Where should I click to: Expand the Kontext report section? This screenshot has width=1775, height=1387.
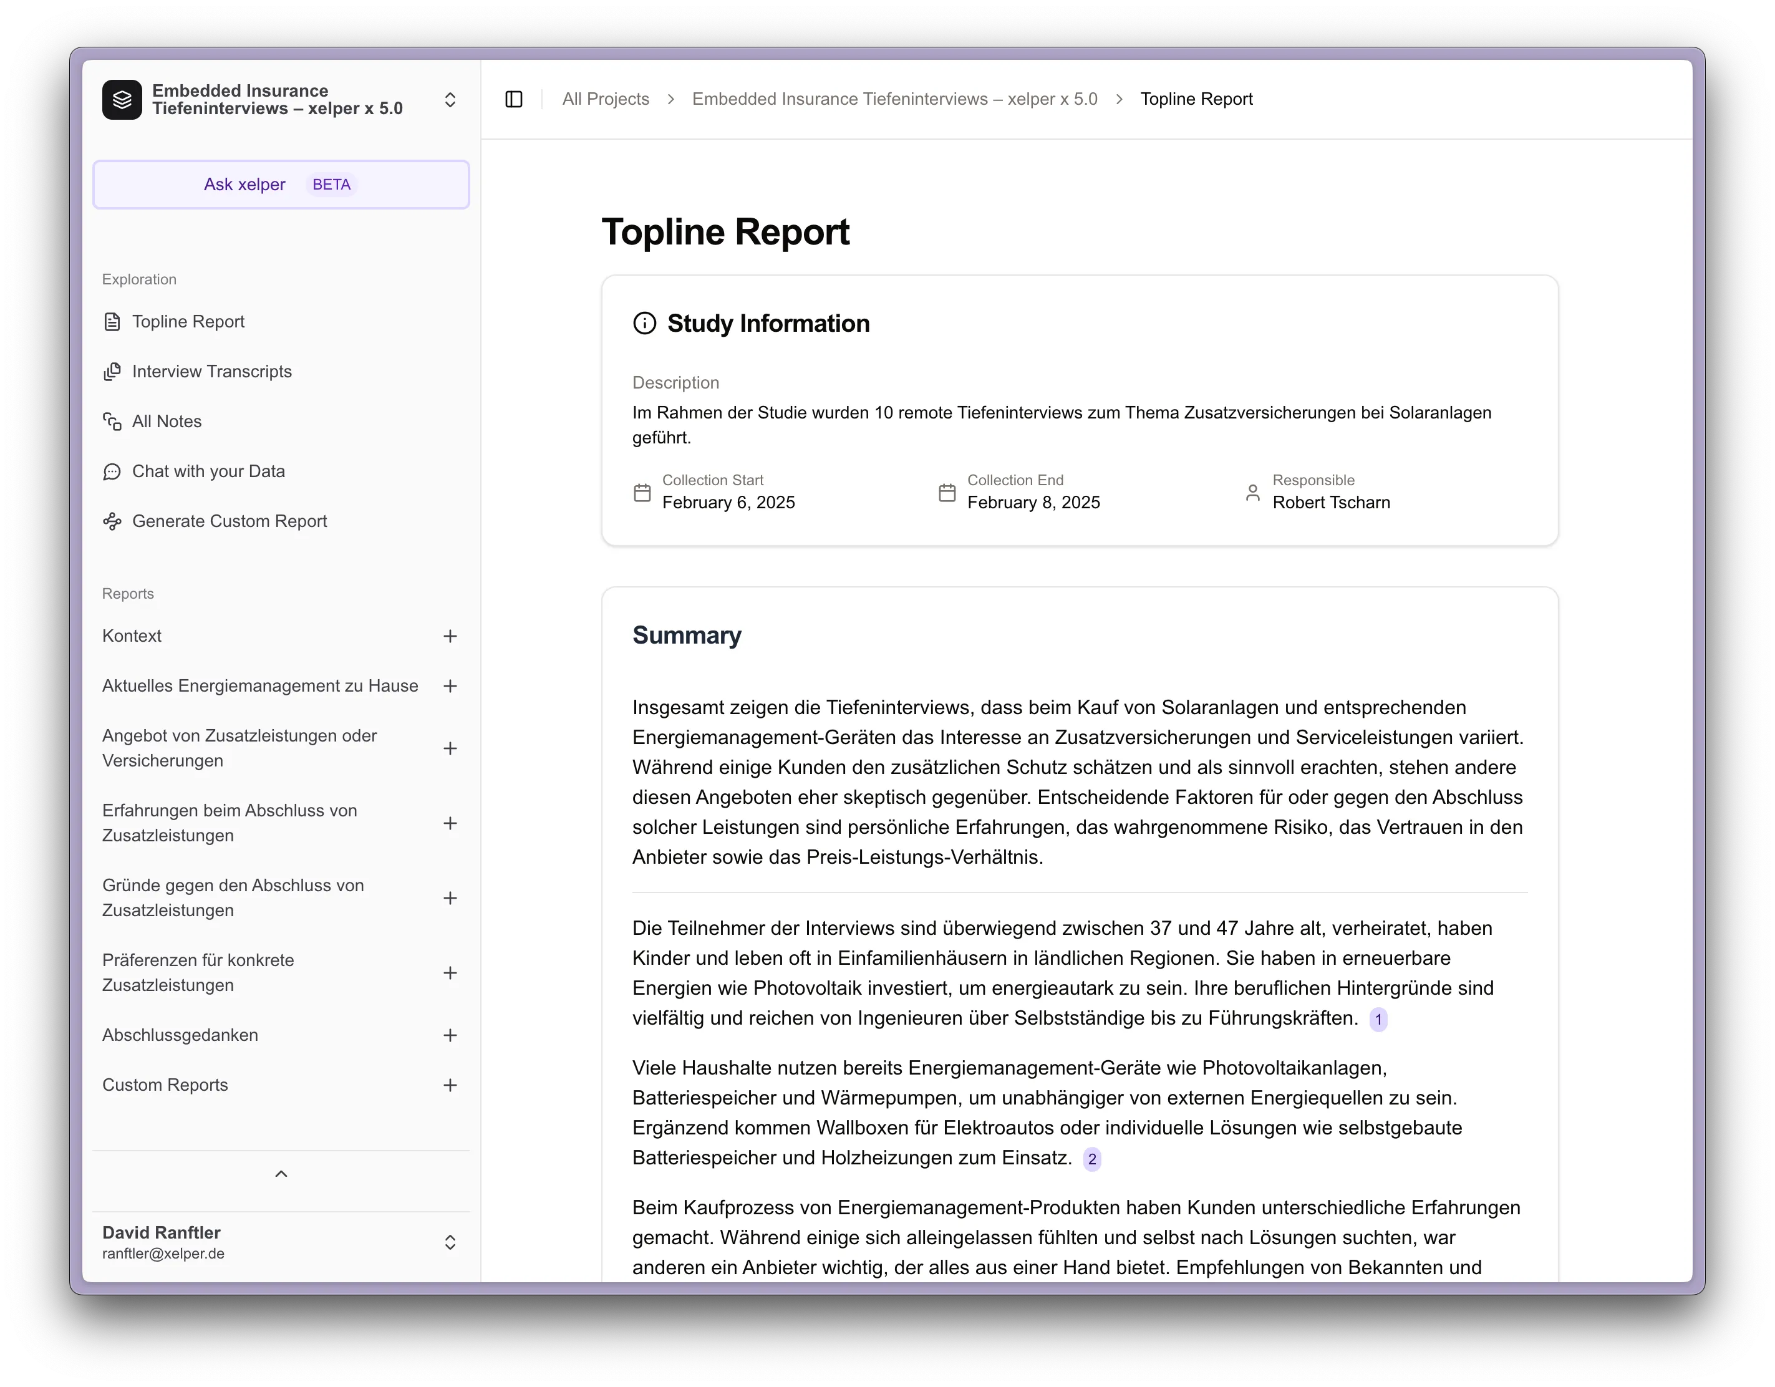tap(450, 636)
